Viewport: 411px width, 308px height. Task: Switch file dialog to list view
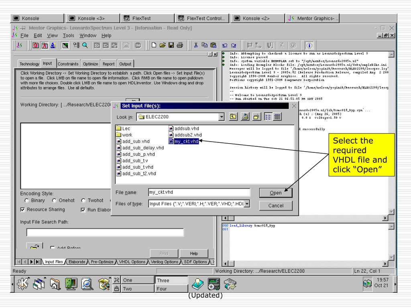(x=269, y=117)
